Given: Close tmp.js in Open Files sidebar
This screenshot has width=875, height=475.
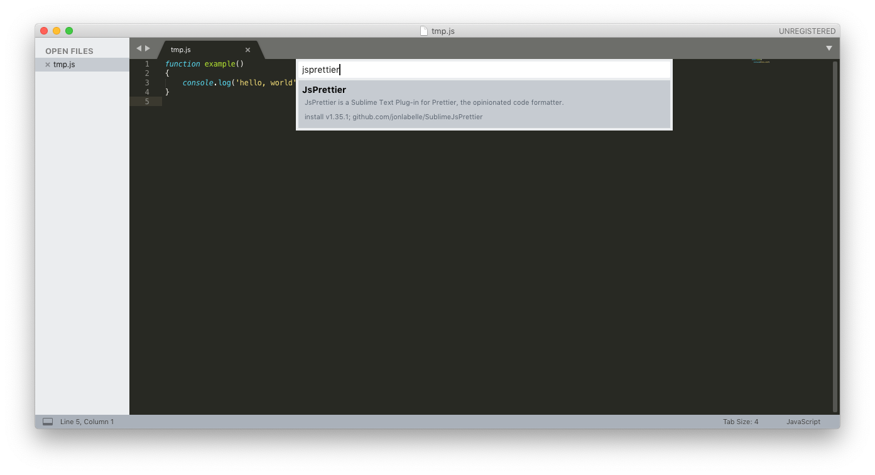Looking at the screenshot, I should [x=48, y=65].
